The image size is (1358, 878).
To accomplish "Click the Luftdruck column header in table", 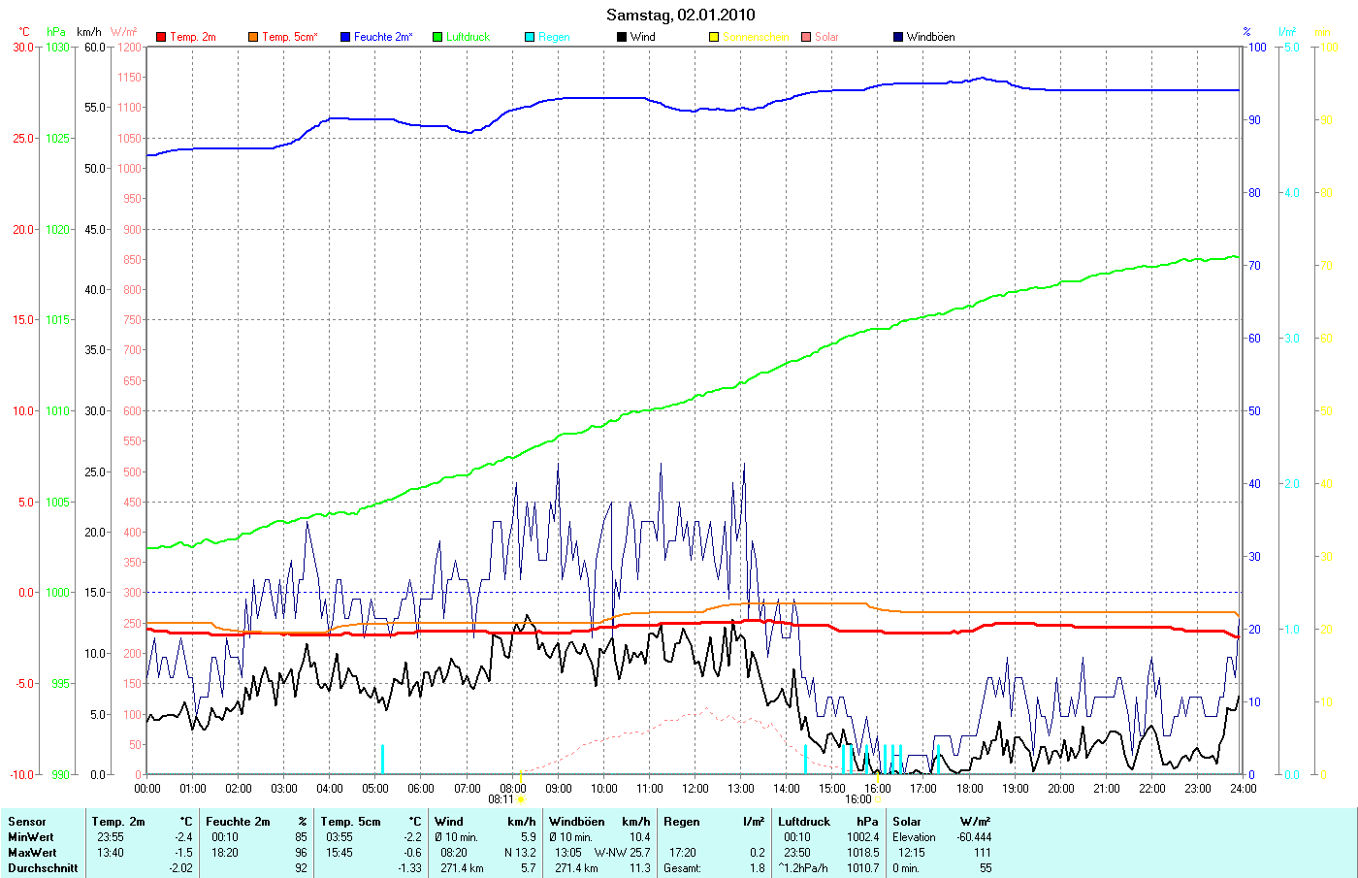I will [804, 822].
